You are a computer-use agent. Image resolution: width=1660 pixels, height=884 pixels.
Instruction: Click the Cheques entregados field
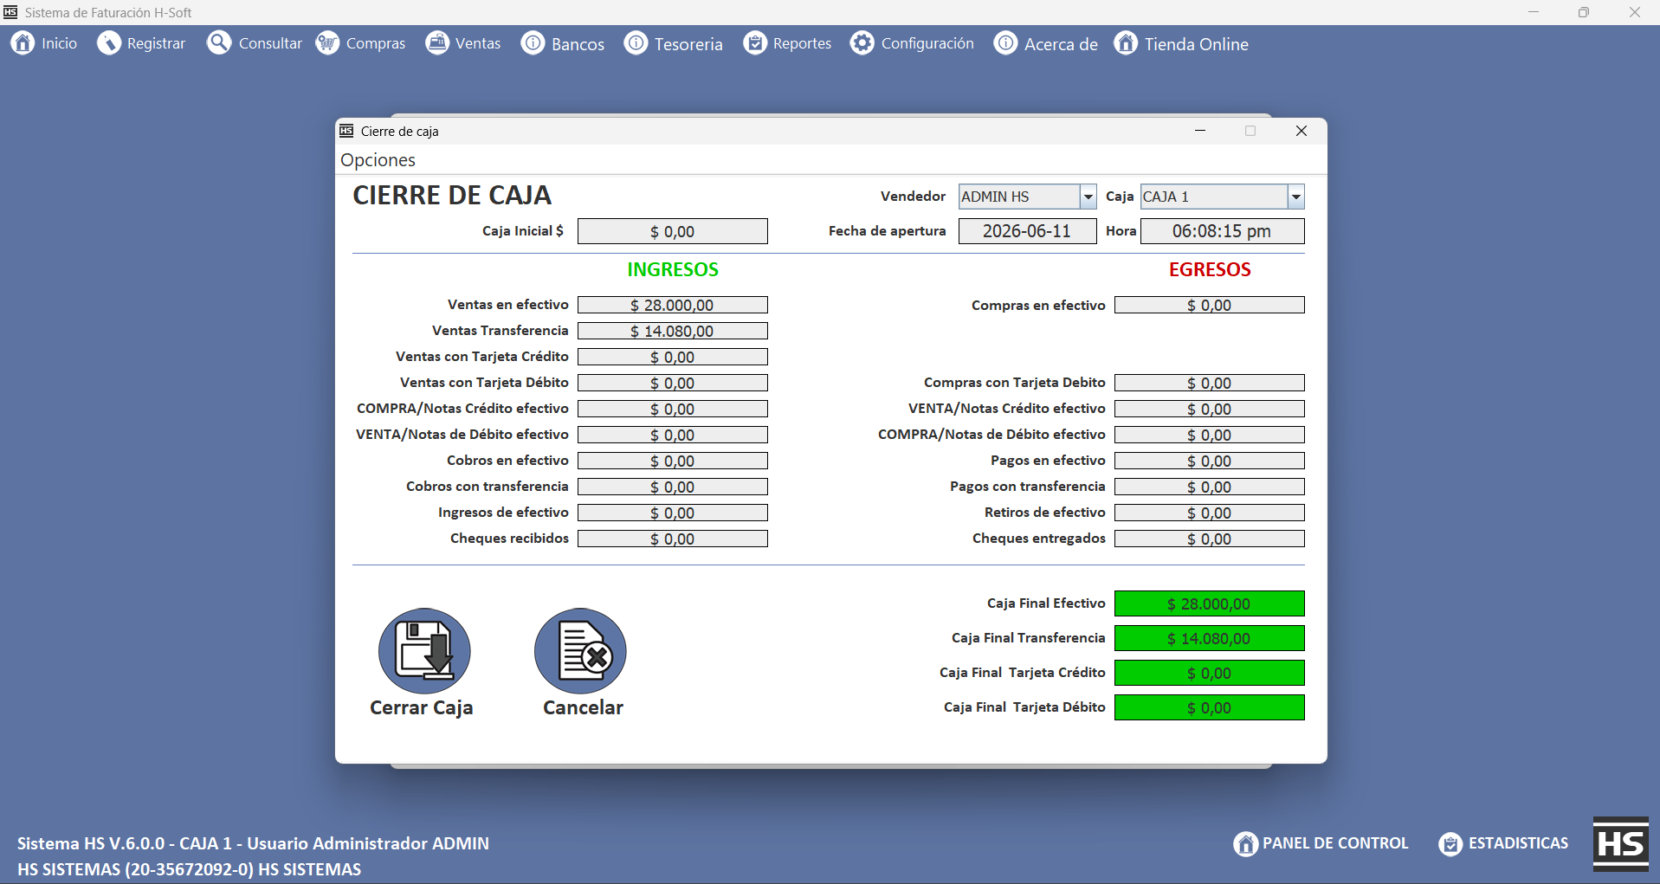click(x=1210, y=539)
